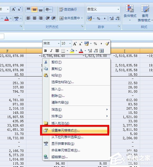Viewport: 153px width, 167px height.
Task: Click grow font in mini toolbar
Action: [x=75, y=44]
